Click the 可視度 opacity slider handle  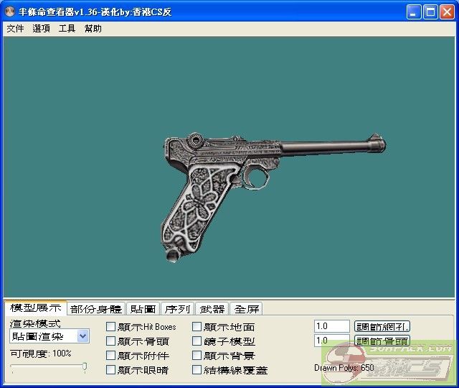pos(85,366)
